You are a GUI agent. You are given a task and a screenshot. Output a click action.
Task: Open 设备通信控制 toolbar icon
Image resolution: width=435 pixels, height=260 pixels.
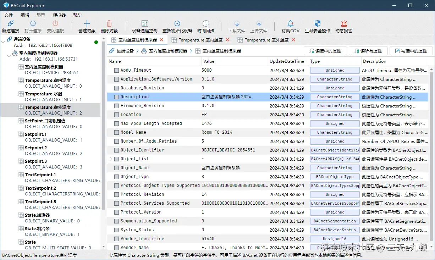[145, 23]
